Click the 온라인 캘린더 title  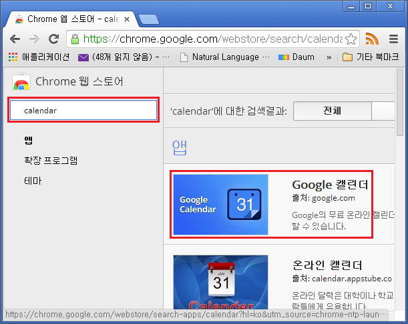(x=327, y=265)
